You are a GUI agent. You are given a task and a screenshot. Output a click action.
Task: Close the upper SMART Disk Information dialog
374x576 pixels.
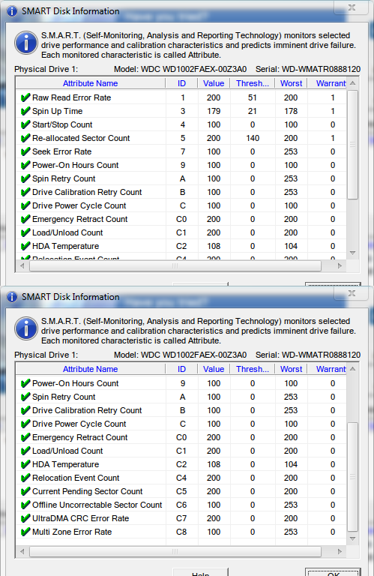coord(352,7)
